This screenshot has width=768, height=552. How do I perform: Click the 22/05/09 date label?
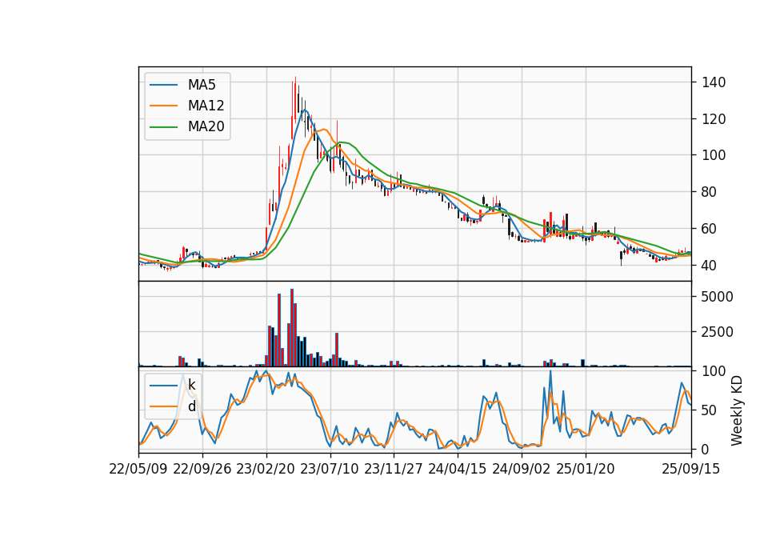[x=138, y=469]
